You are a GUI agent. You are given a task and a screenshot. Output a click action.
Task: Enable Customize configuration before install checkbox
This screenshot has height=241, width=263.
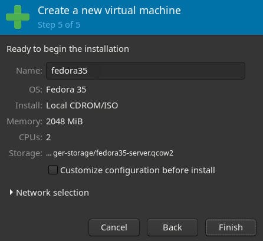53,170
